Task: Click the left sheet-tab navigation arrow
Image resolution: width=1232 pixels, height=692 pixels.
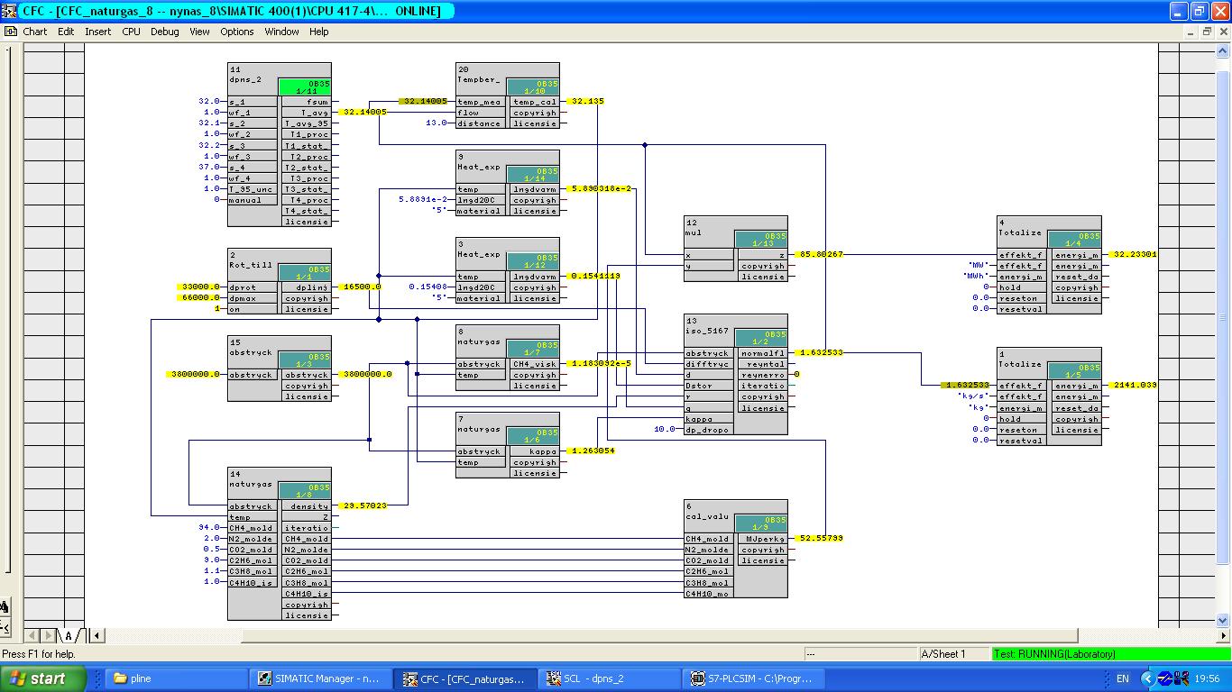Action: 32,635
